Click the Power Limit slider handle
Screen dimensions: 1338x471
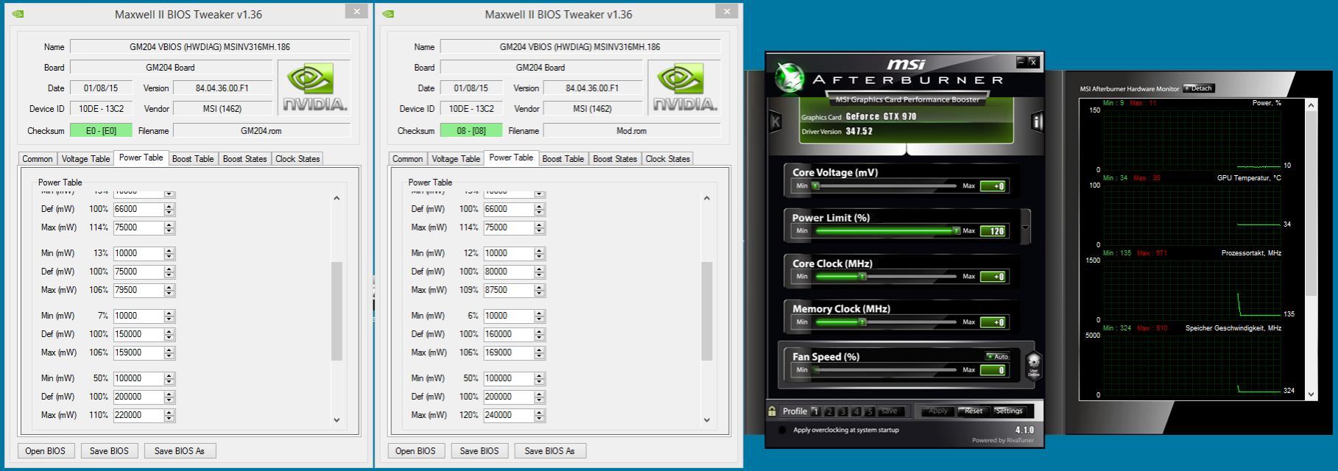[x=956, y=231]
